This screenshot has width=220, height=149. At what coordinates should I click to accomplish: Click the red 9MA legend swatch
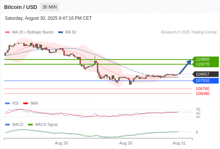point(25,104)
